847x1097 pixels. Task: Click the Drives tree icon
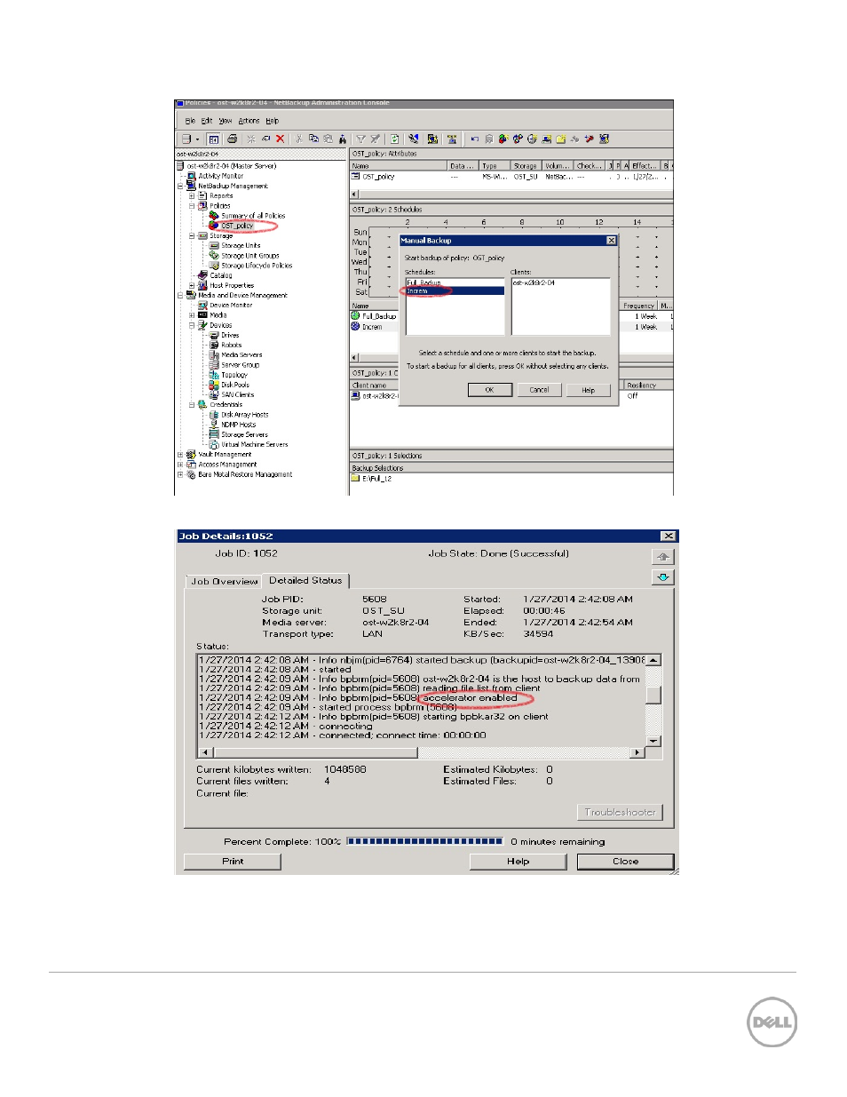[214, 335]
